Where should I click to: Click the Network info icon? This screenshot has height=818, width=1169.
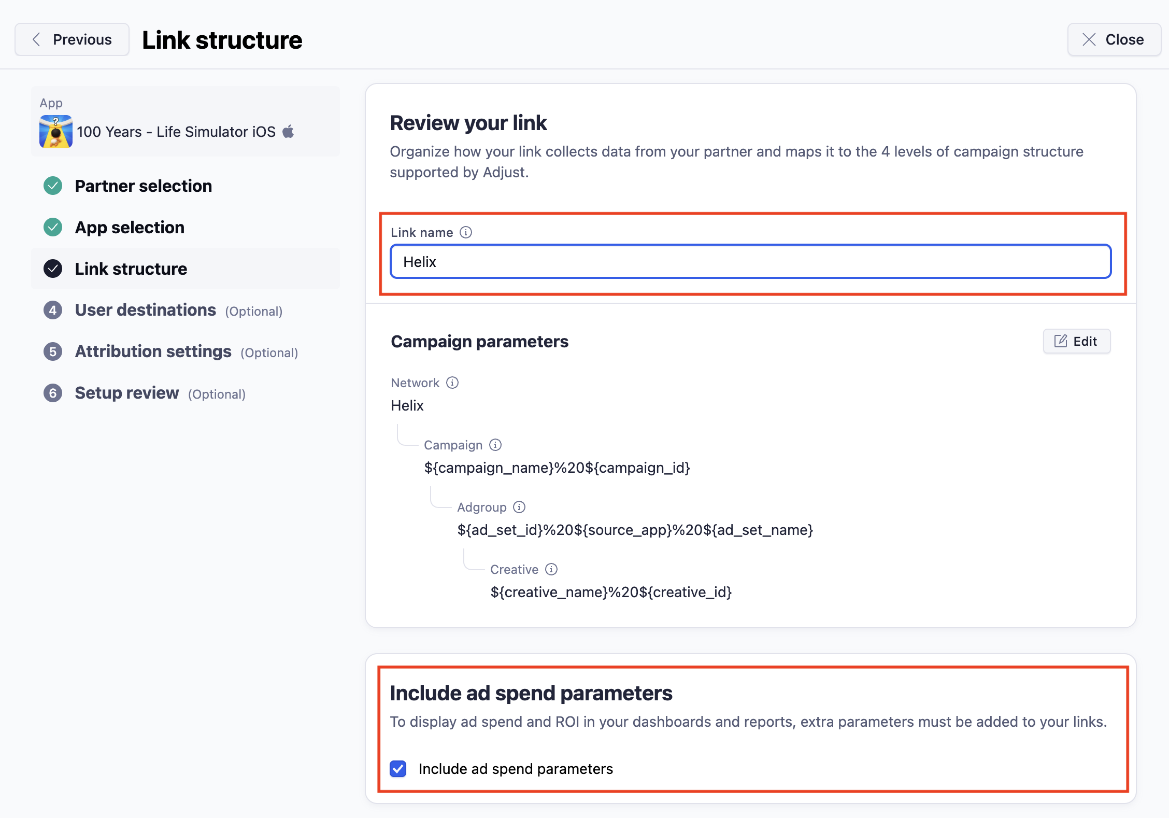[x=452, y=383]
